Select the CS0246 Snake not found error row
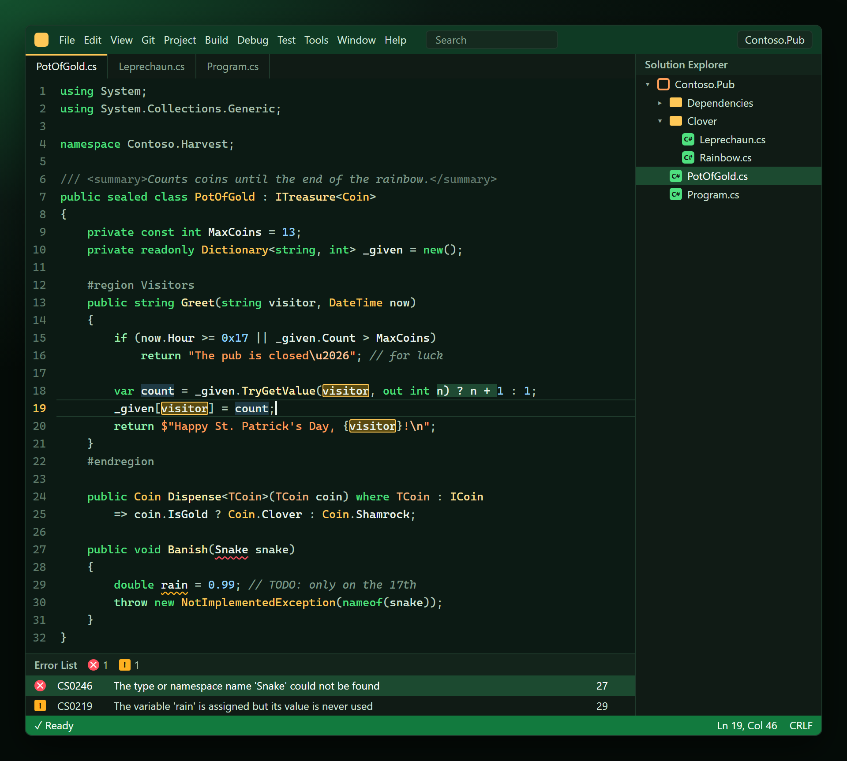The width and height of the screenshot is (847, 761). coord(330,686)
